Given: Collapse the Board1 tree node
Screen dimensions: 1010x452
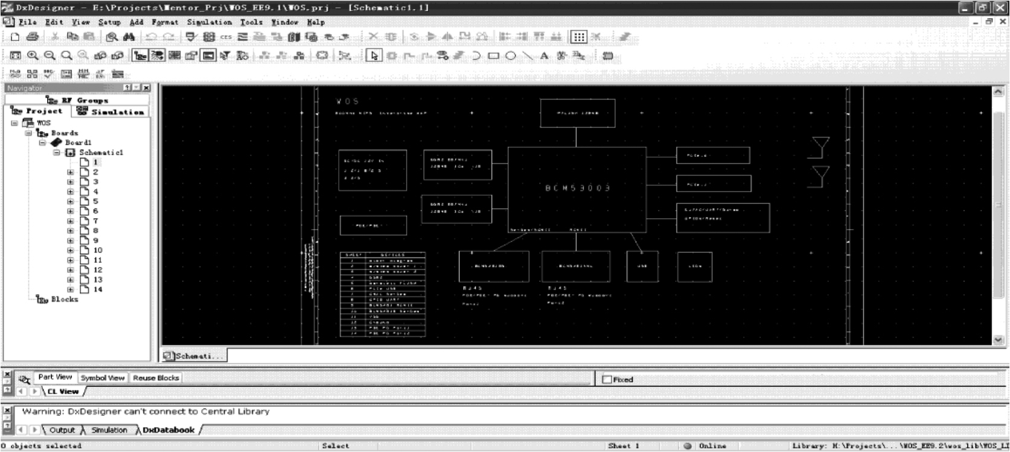Looking at the screenshot, I should 42,143.
